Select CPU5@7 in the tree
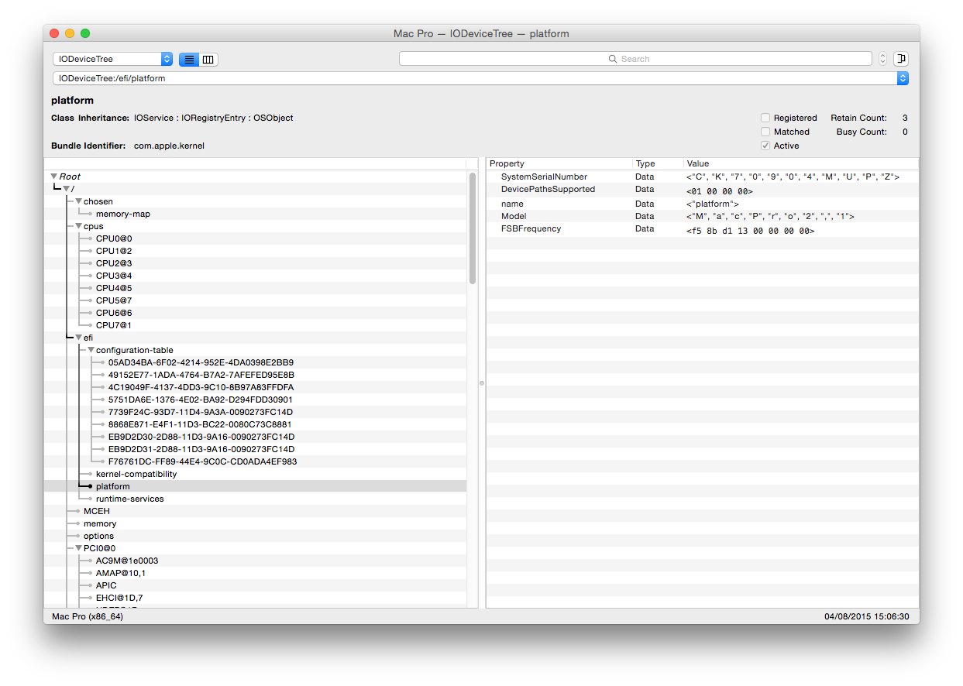This screenshot has width=963, height=686. pyautogui.click(x=114, y=300)
